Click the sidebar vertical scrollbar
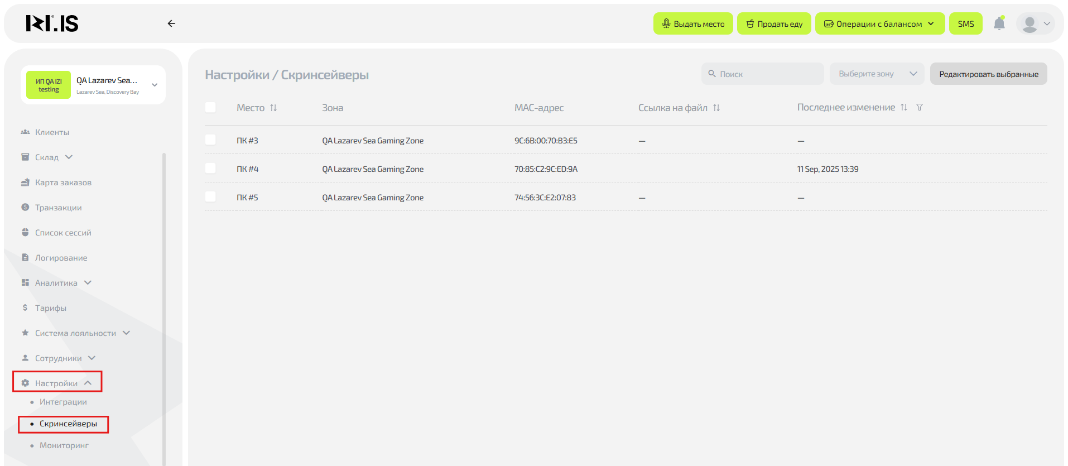Screen dimensions: 1068x466 coord(164,307)
